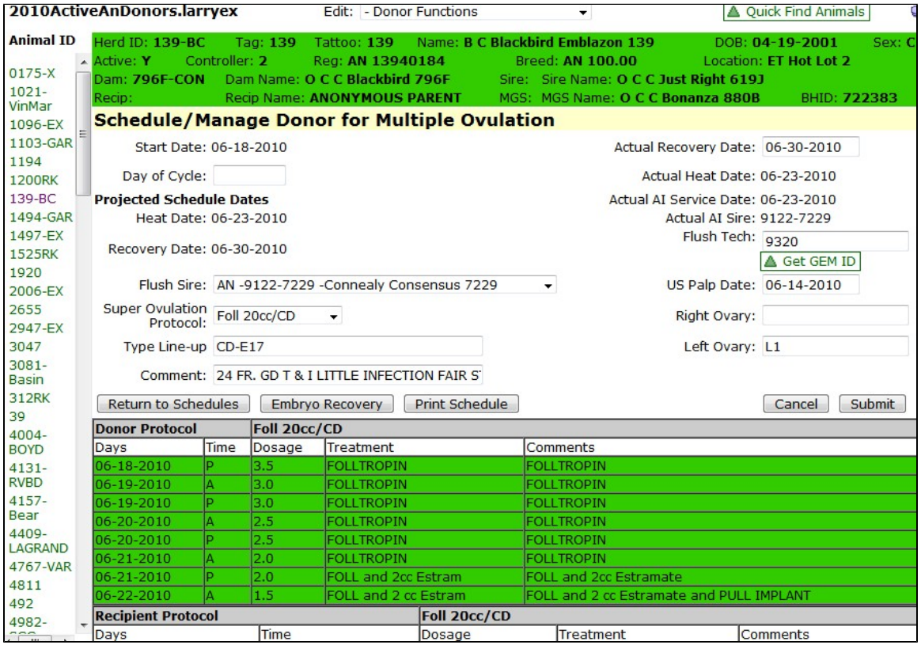
Task: Click the 06-18-2010 protocol row date
Action: pos(133,466)
